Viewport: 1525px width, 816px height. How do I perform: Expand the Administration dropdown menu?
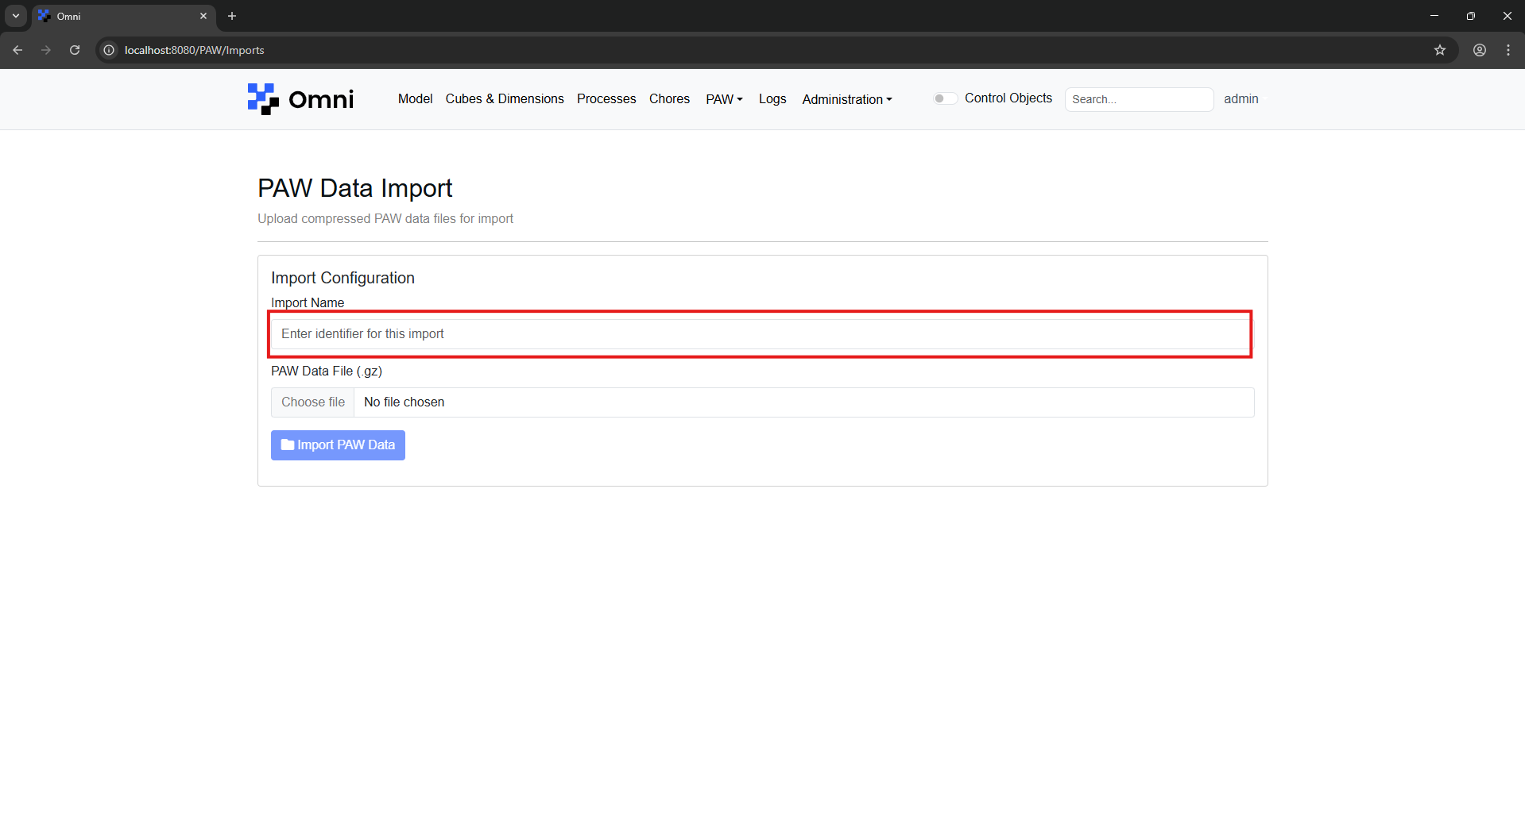[x=847, y=99]
